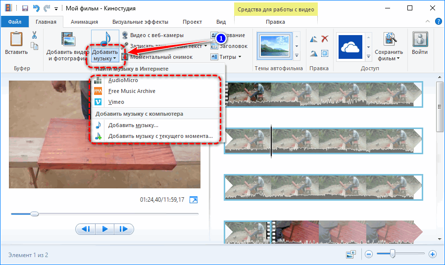
Task: Click the first timeline clip row
Action: coord(324,94)
